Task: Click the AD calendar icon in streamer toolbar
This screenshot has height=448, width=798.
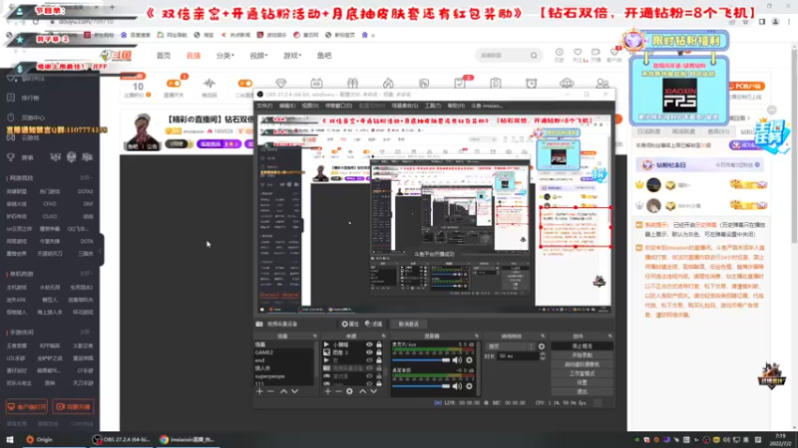Action: click(316, 83)
